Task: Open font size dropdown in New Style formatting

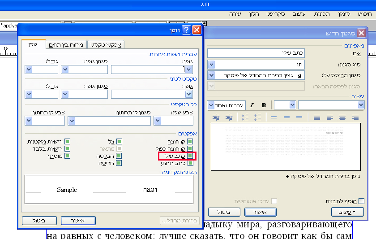Action: click(x=292, y=105)
